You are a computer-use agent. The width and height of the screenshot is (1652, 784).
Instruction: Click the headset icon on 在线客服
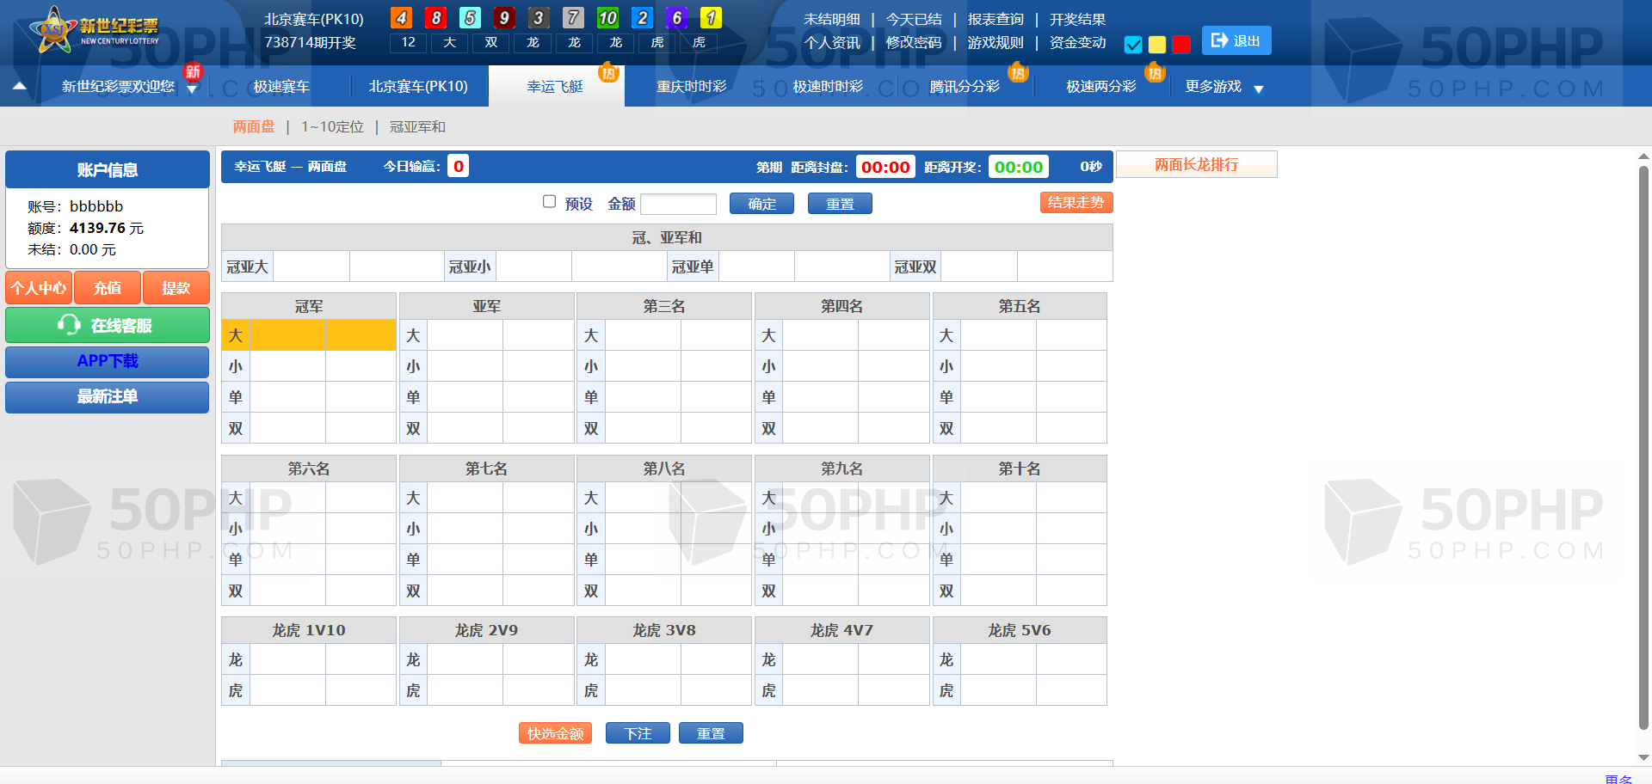69,325
